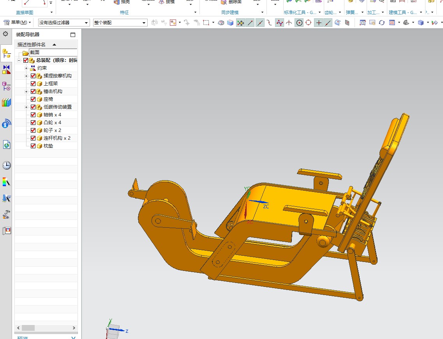Toggle the 凸轮 x 4 checkbox

point(33,123)
